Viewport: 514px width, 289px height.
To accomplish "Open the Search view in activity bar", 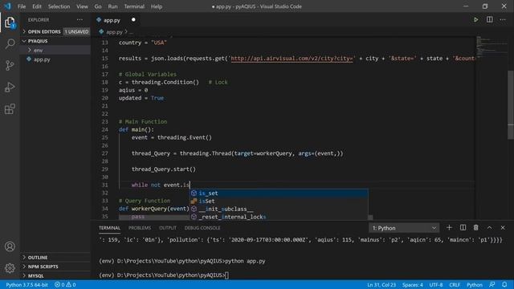I will [x=10, y=43].
